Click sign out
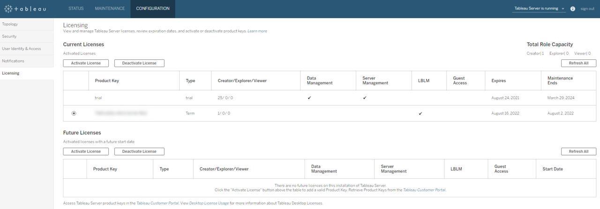 [587, 9]
